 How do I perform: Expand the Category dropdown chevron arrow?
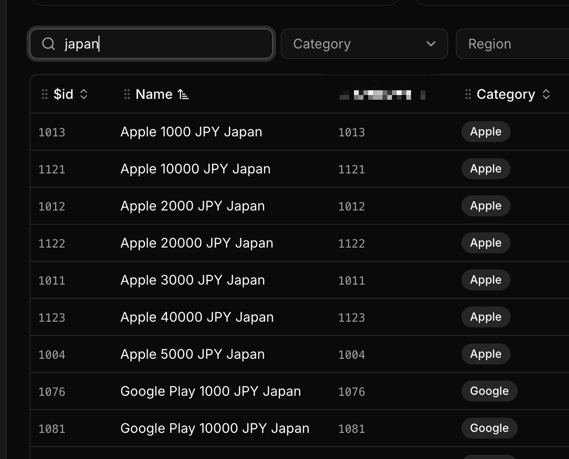(x=431, y=44)
